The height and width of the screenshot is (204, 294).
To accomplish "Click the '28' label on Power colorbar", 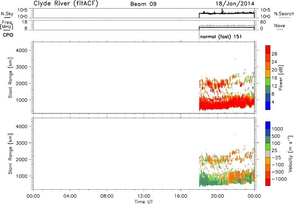I will [274, 54].
